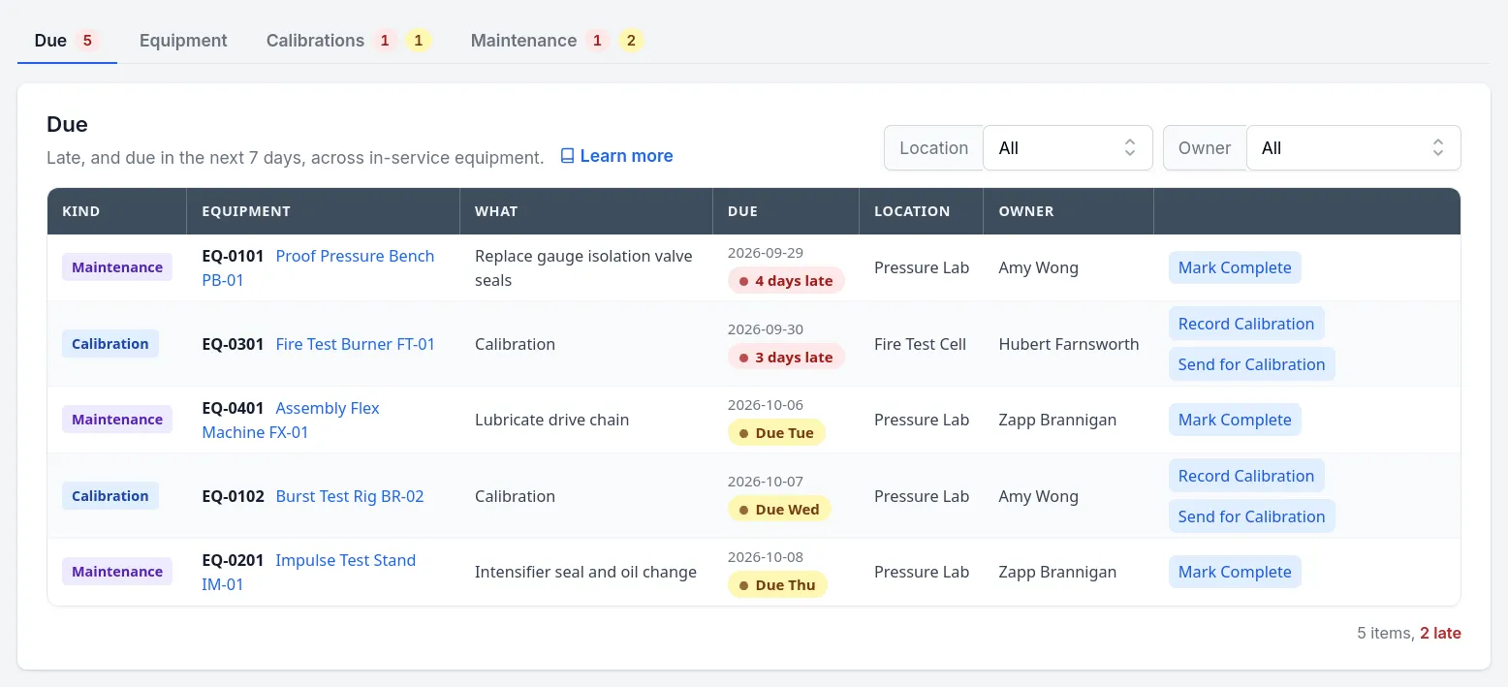This screenshot has height=687, width=1508.
Task: Click the EQ-0301 equipment ID
Action: tap(233, 344)
